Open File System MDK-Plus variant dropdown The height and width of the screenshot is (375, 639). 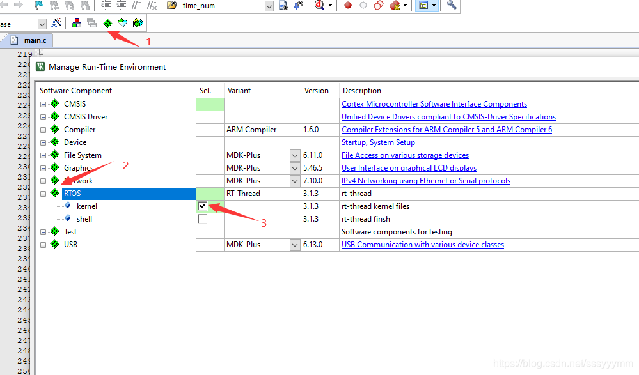(x=295, y=155)
